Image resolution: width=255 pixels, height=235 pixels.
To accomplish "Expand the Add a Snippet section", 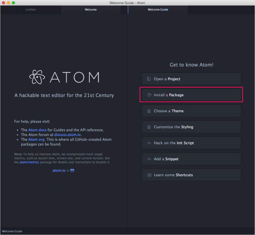I will (191, 159).
